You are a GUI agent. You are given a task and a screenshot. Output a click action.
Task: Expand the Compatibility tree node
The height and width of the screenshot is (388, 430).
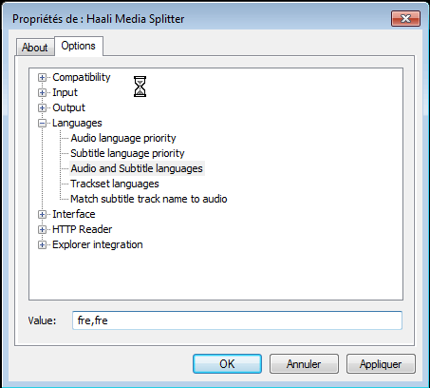[42, 77]
